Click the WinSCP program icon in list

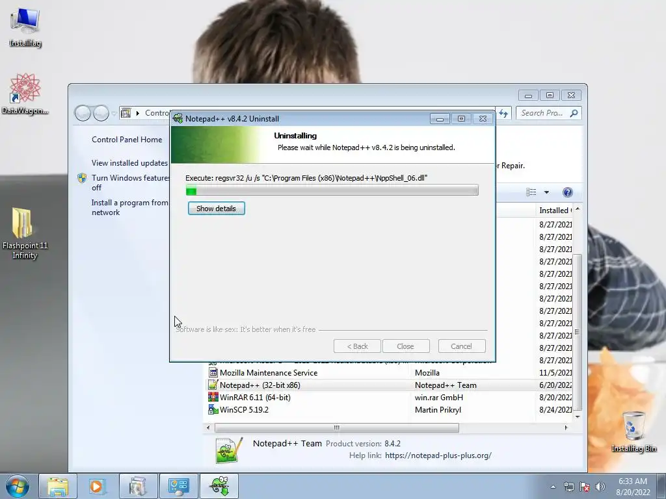pyautogui.click(x=213, y=409)
